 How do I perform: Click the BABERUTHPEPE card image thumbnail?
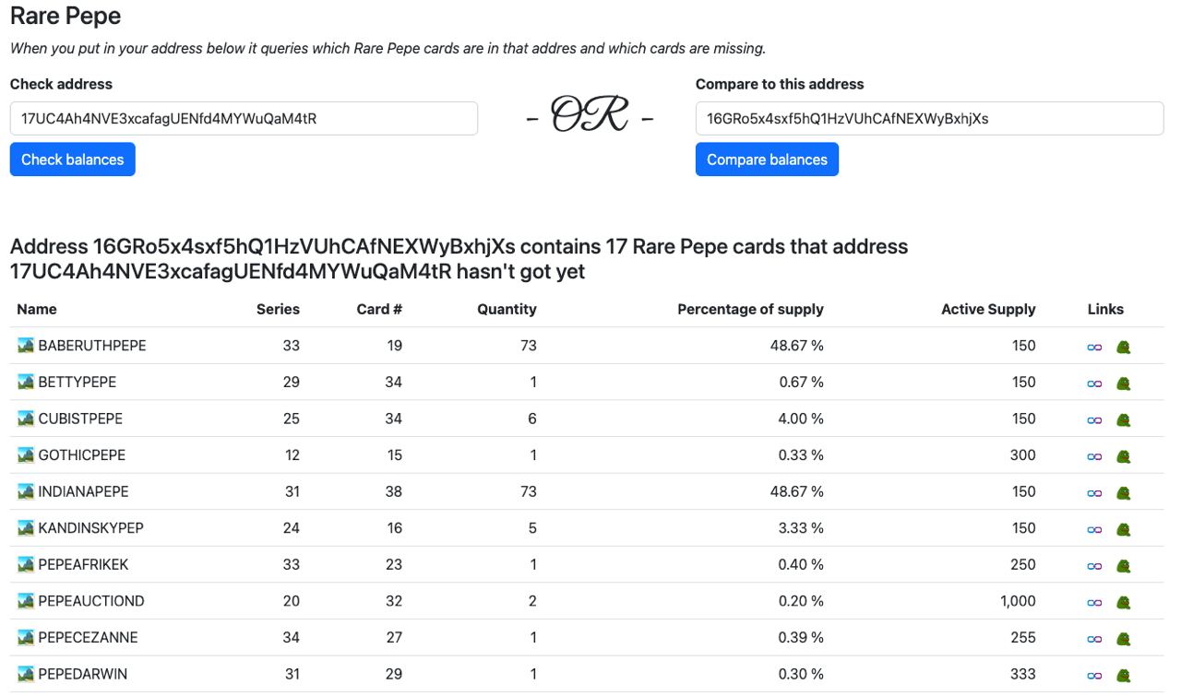(26, 346)
